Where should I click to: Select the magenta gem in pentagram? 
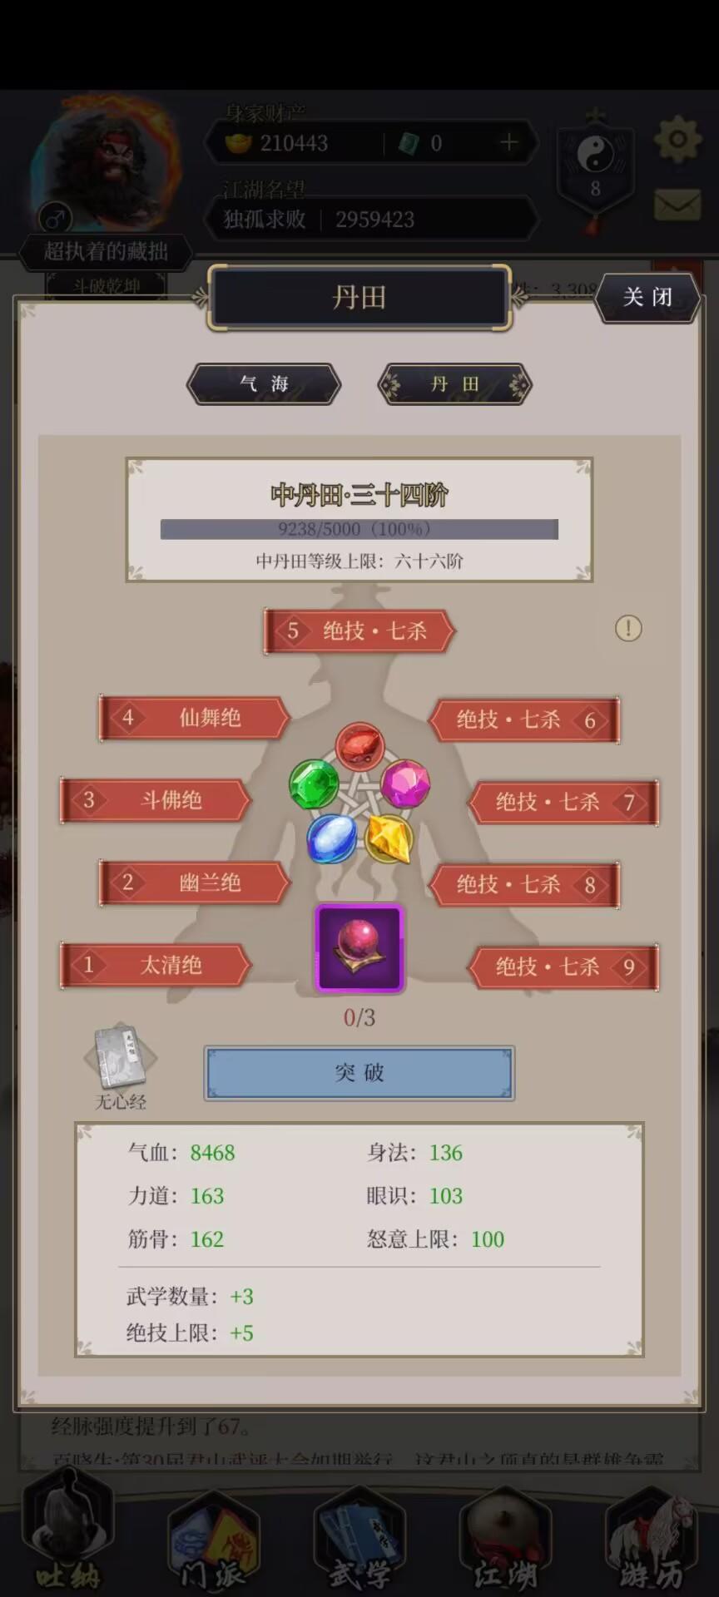[x=405, y=783]
